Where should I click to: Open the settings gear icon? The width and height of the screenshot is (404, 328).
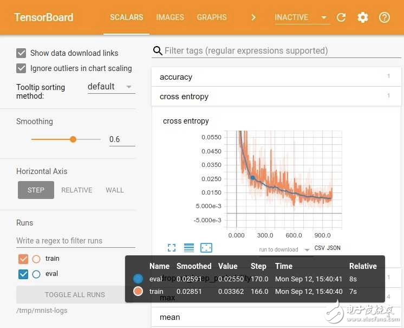[x=363, y=17]
